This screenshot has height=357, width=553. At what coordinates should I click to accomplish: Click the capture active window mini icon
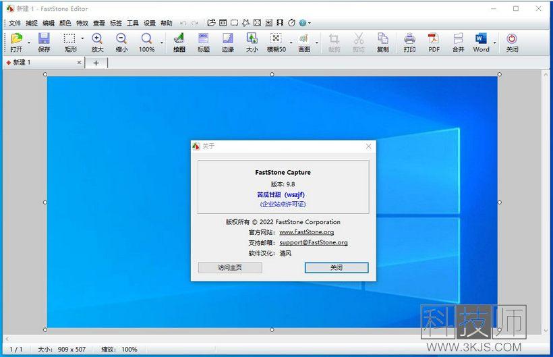(223, 22)
